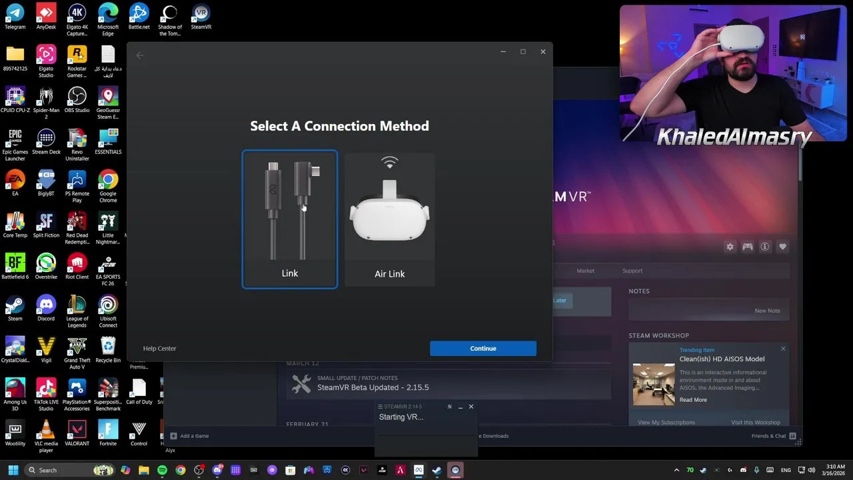Open Steam desktop shortcut
853x480 pixels.
(x=15, y=309)
